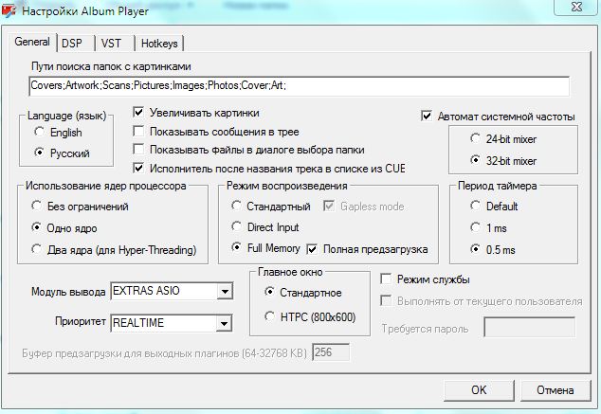Select HTPC (800x600) main window option
This screenshot has width=601, height=414.
coord(270,316)
